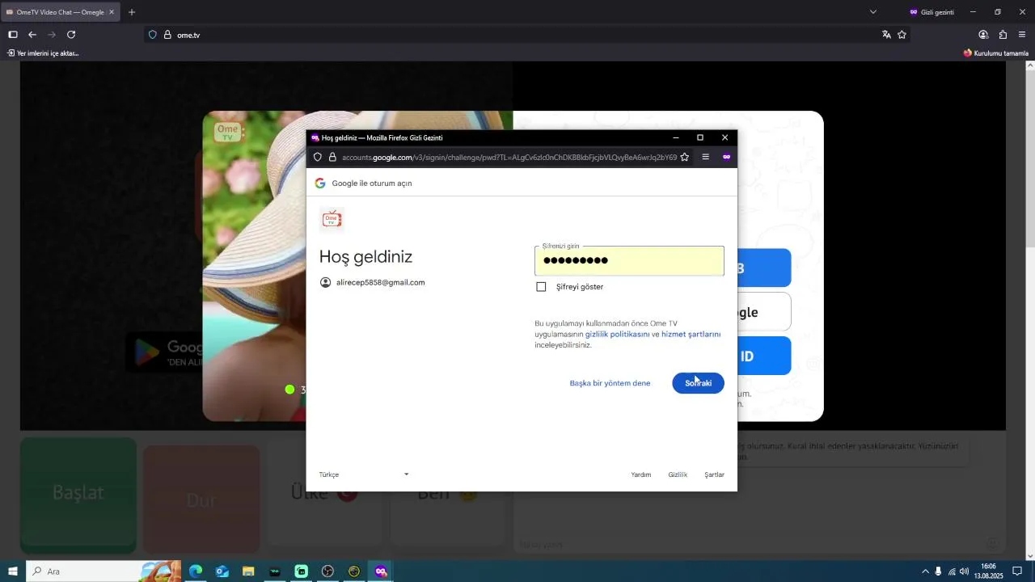Click Yer imlerini içe aktar bookmark item

pos(43,53)
